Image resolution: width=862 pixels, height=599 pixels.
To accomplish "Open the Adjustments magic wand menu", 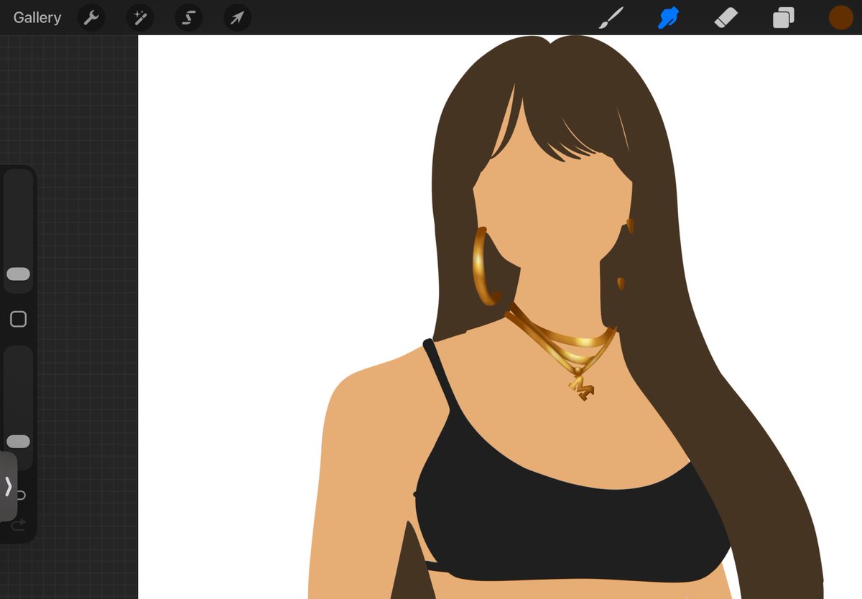I will (x=139, y=17).
